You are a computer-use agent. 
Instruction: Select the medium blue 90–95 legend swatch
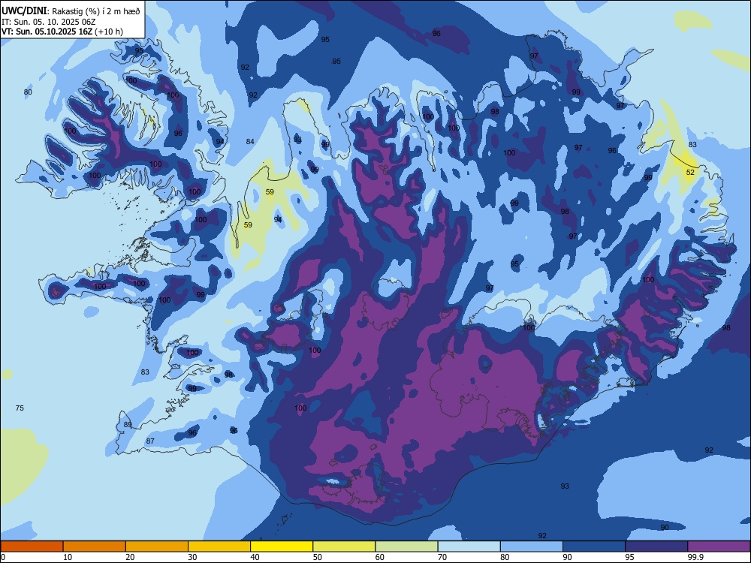[x=594, y=546]
